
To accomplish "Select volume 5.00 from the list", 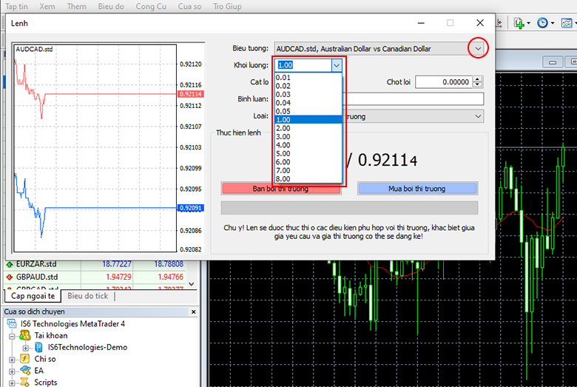I will 308,154.
